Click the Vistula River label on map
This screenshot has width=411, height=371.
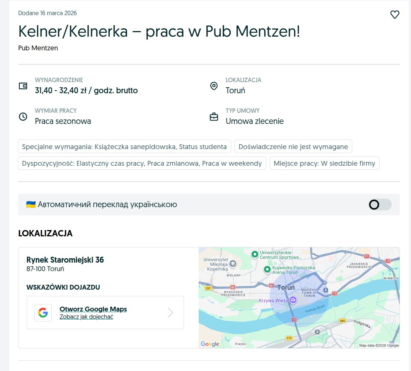315,308
